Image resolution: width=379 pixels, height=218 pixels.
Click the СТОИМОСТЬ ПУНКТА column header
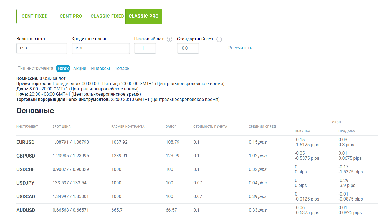click(210, 126)
